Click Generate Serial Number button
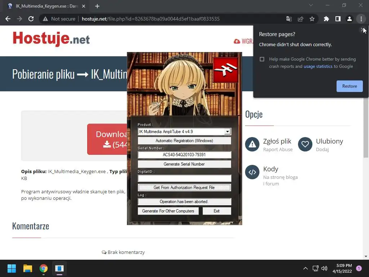 tap(184, 164)
